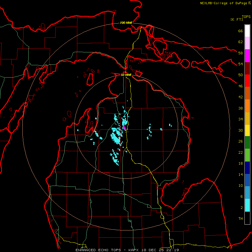Click the medium blue 18 kft swatch
The width and height of the screenshot is (252, 252).
tap(247, 180)
